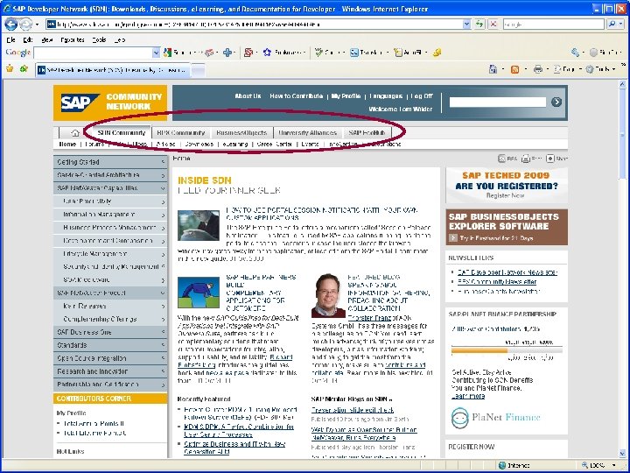This screenshot has width=630, height=473.
Task: Switch to the BusinessObjects tab
Action: (241, 132)
